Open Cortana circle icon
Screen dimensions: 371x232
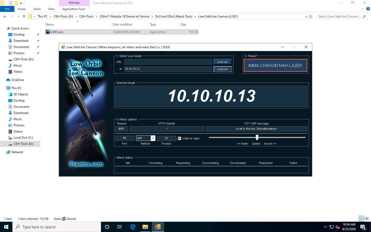[107, 227]
